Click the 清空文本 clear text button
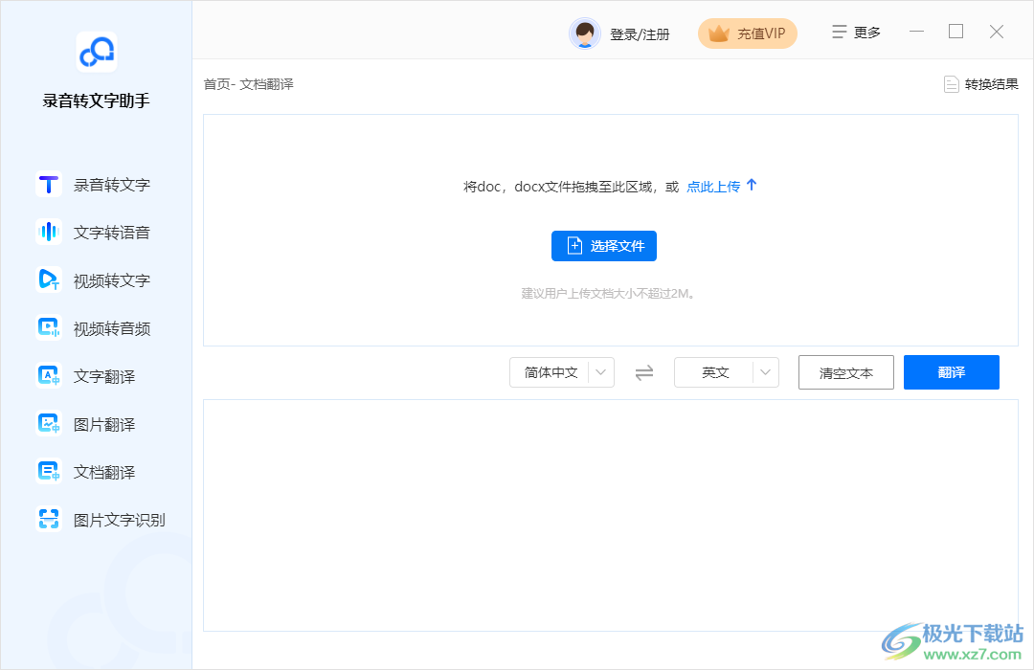 pyautogui.click(x=845, y=372)
